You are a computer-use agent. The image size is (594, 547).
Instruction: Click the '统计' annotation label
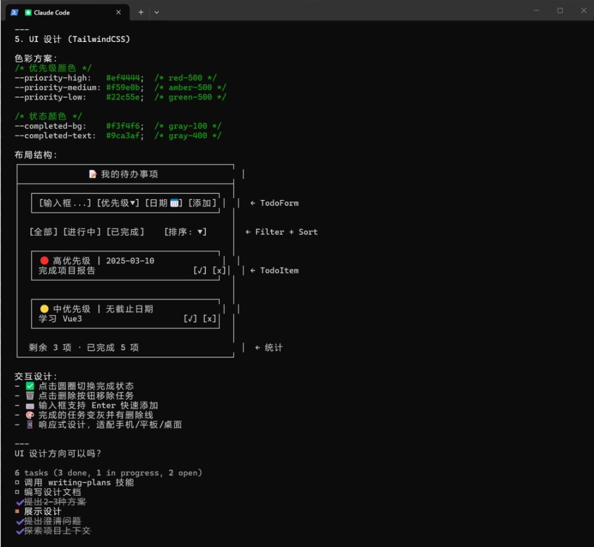click(273, 347)
